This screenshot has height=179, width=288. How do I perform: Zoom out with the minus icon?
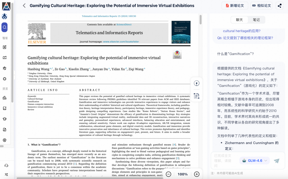(x=169, y=174)
